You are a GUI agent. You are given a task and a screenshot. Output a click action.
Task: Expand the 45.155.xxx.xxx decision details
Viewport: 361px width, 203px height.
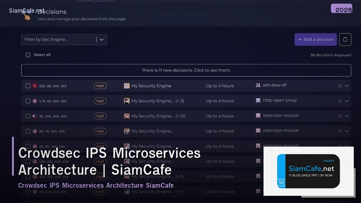(x=347, y=116)
